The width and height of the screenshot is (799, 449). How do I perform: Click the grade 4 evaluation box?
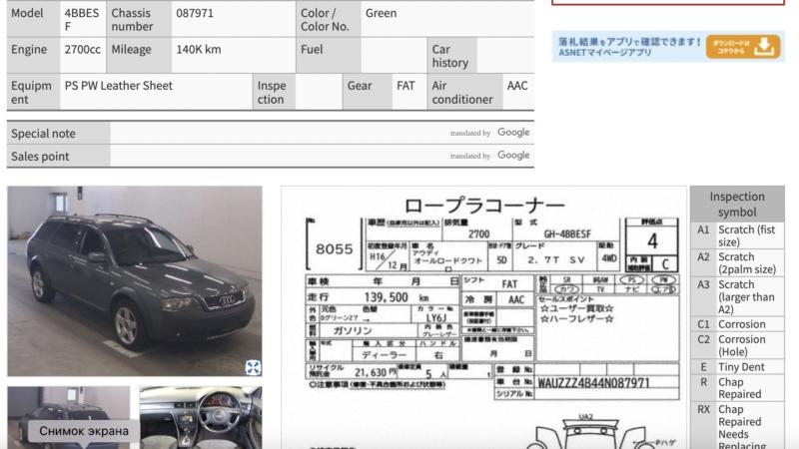coord(652,239)
